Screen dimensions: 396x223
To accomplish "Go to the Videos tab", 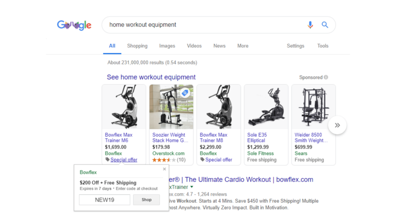I will click(x=194, y=46).
